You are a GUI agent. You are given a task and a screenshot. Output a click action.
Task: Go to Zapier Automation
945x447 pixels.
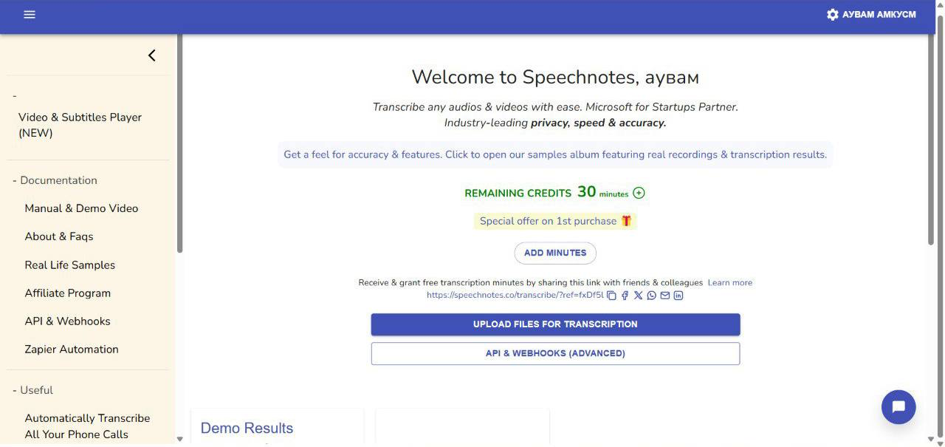click(72, 349)
